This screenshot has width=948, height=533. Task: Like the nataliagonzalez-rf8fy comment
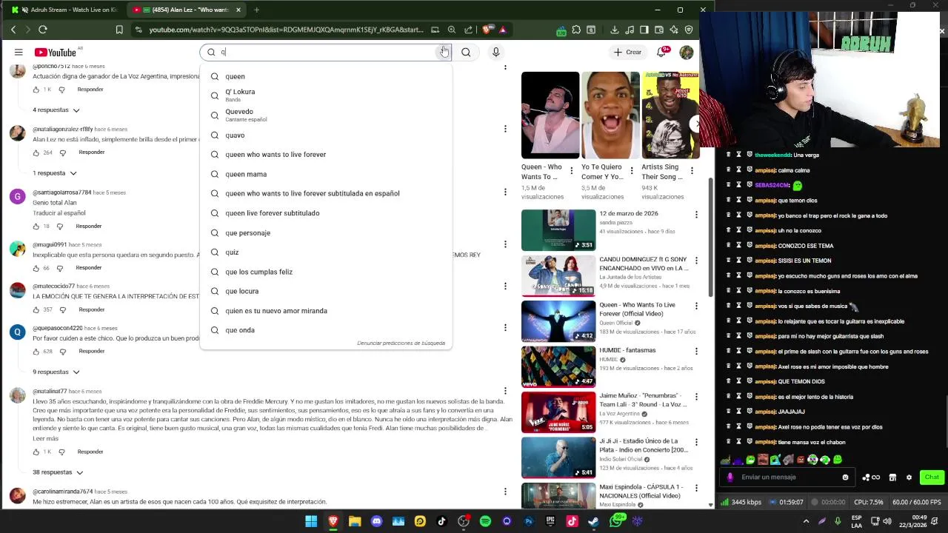tap(36, 152)
